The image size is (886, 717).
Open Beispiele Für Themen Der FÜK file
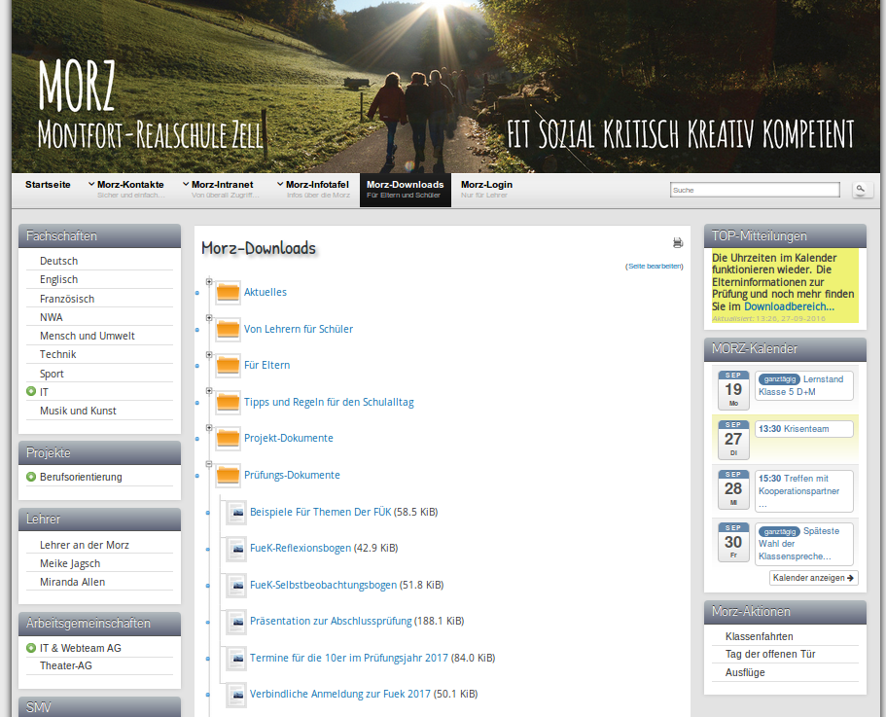(320, 512)
